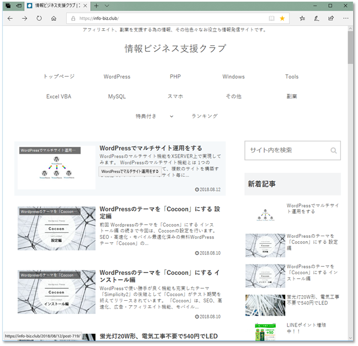
Task: Open the Windows menu item
Action: click(x=233, y=77)
